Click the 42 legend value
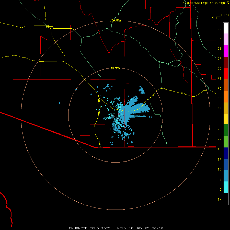This screenshot has height=230, width=230. point(220,88)
